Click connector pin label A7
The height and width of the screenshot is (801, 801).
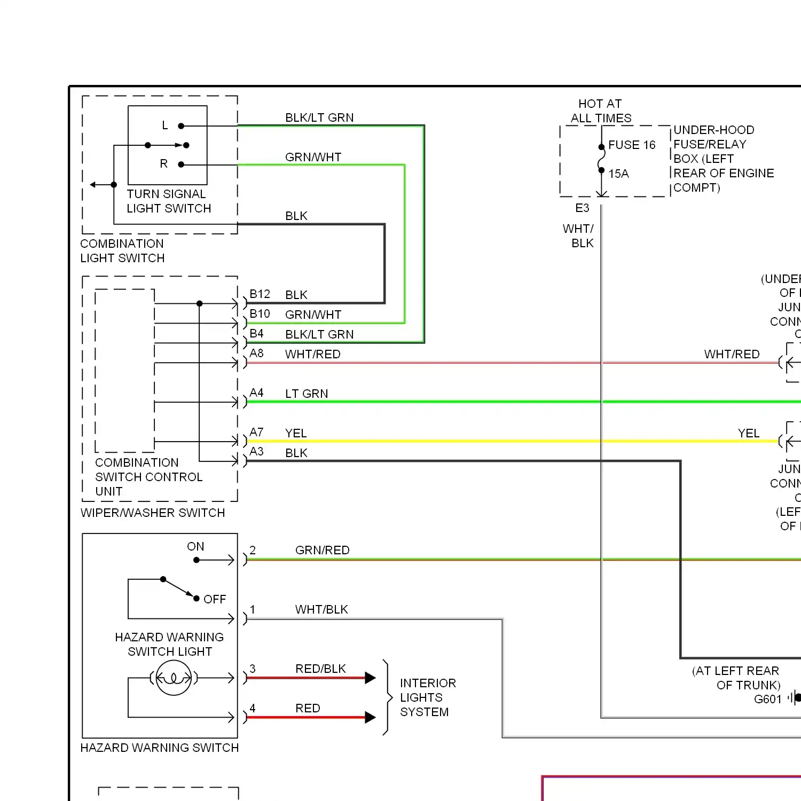256,433
